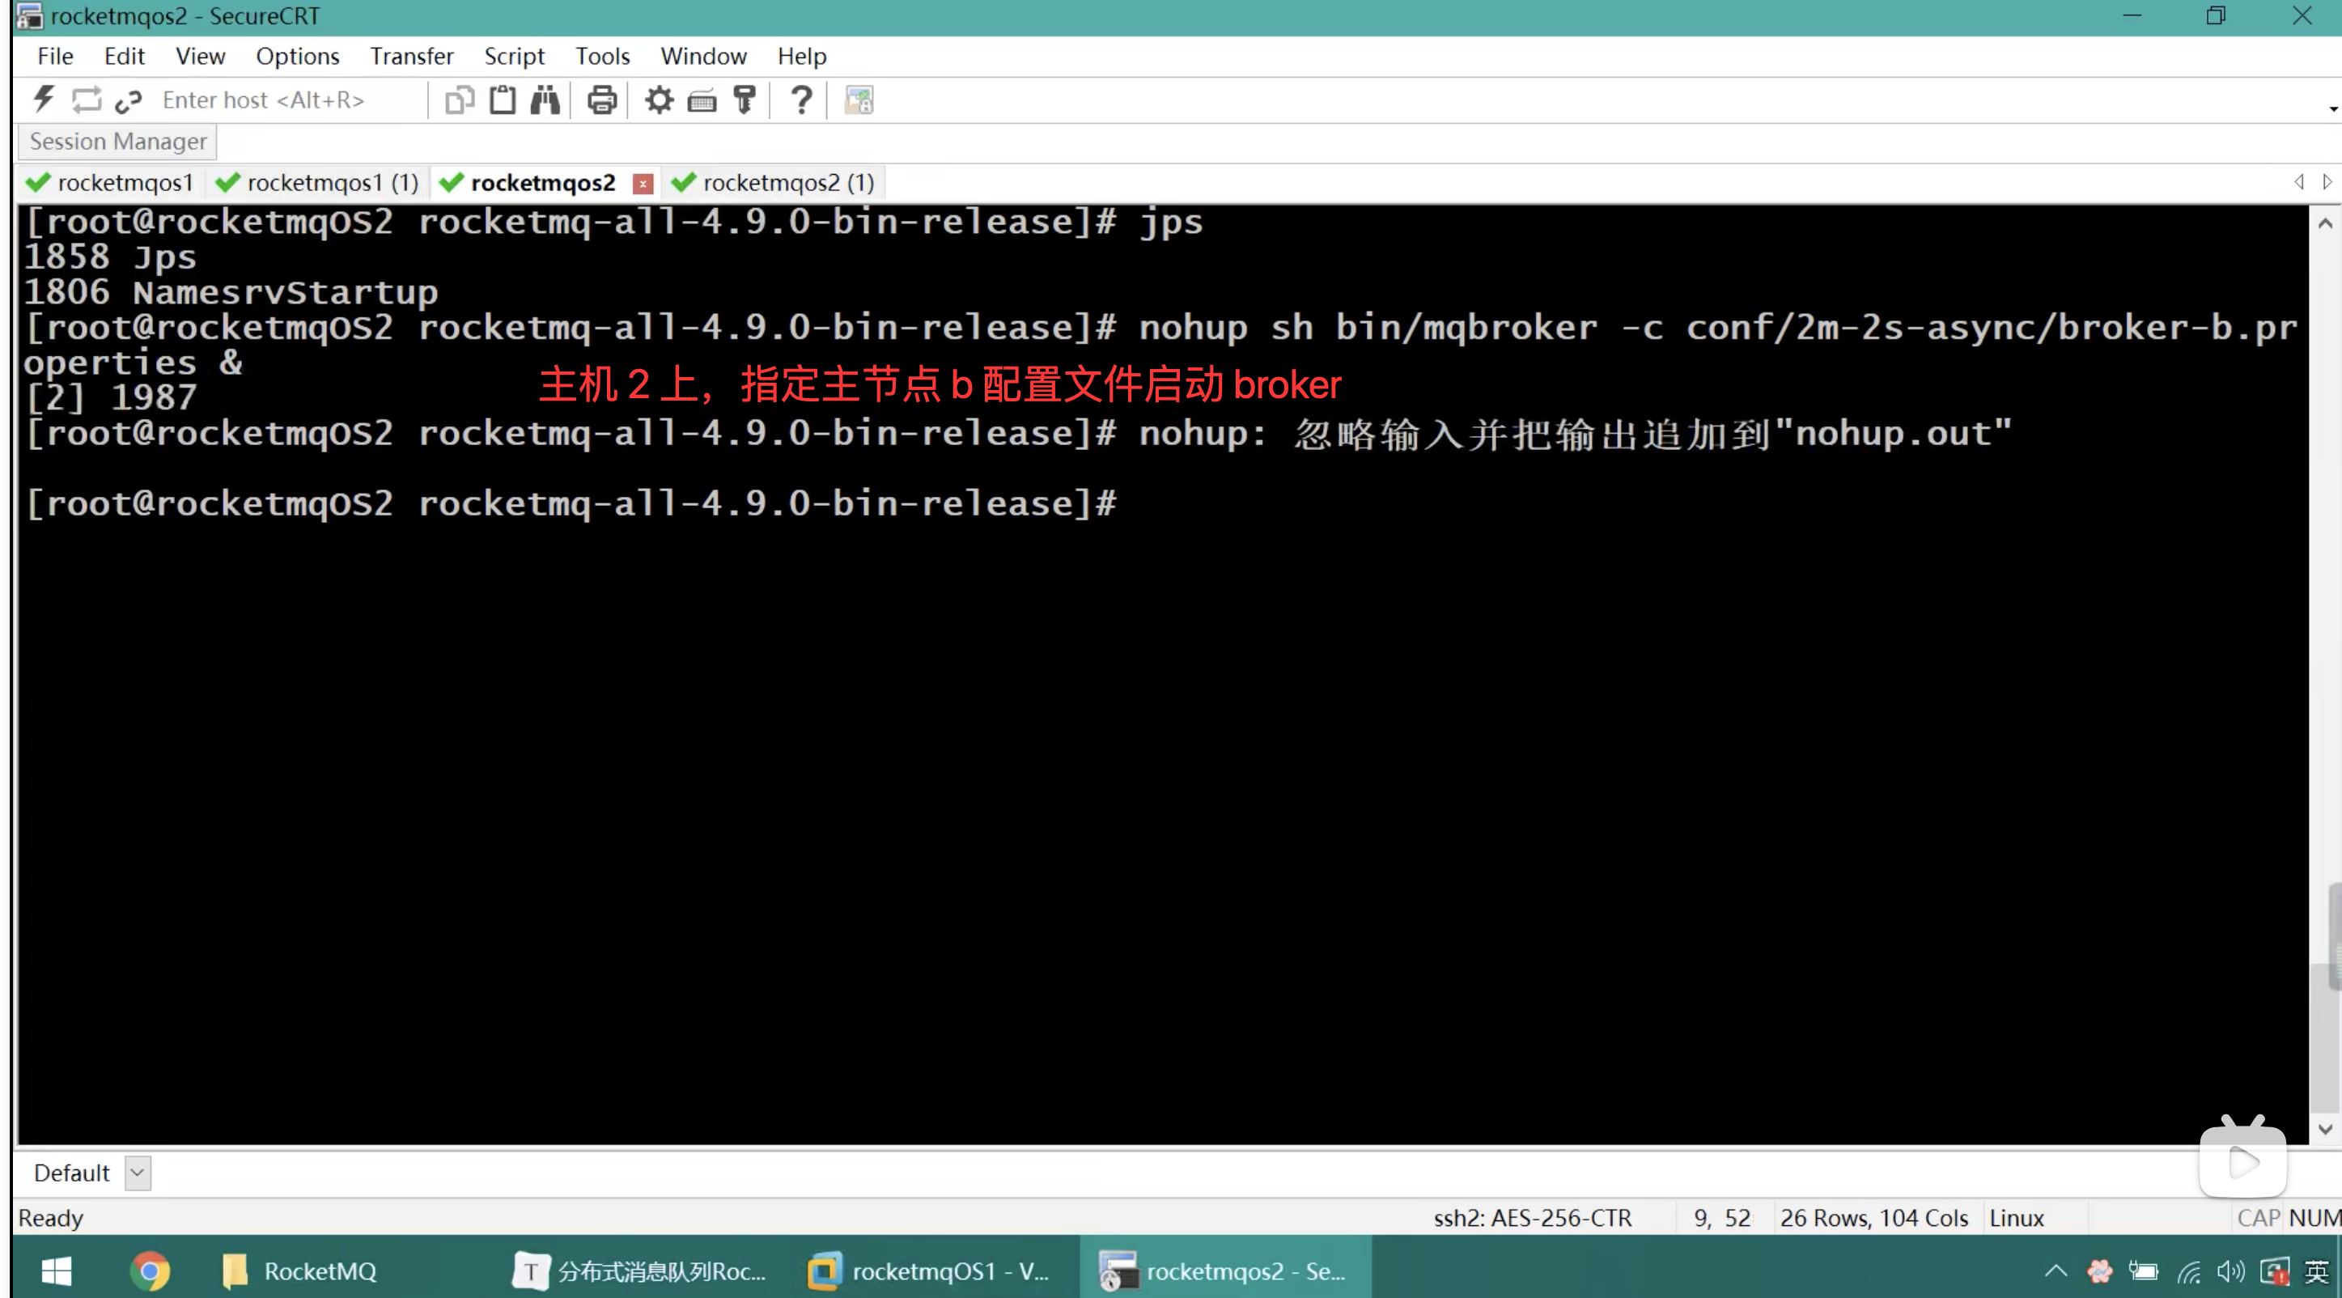The height and width of the screenshot is (1298, 2342).
Task: Click the Quick Connect lightning icon
Action: coord(43,99)
